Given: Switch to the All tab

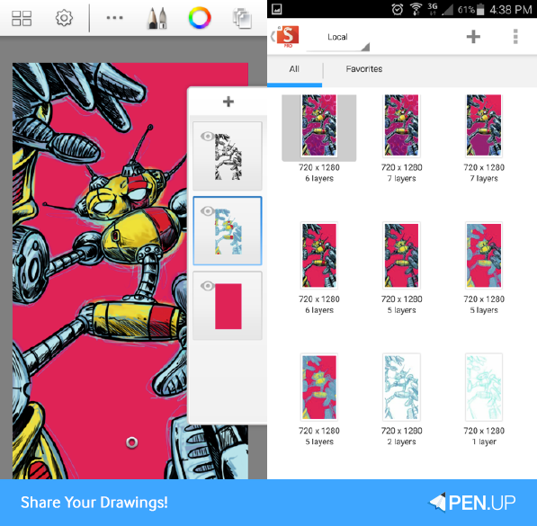Looking at the screenshot, I should click(x=294, y=69).
